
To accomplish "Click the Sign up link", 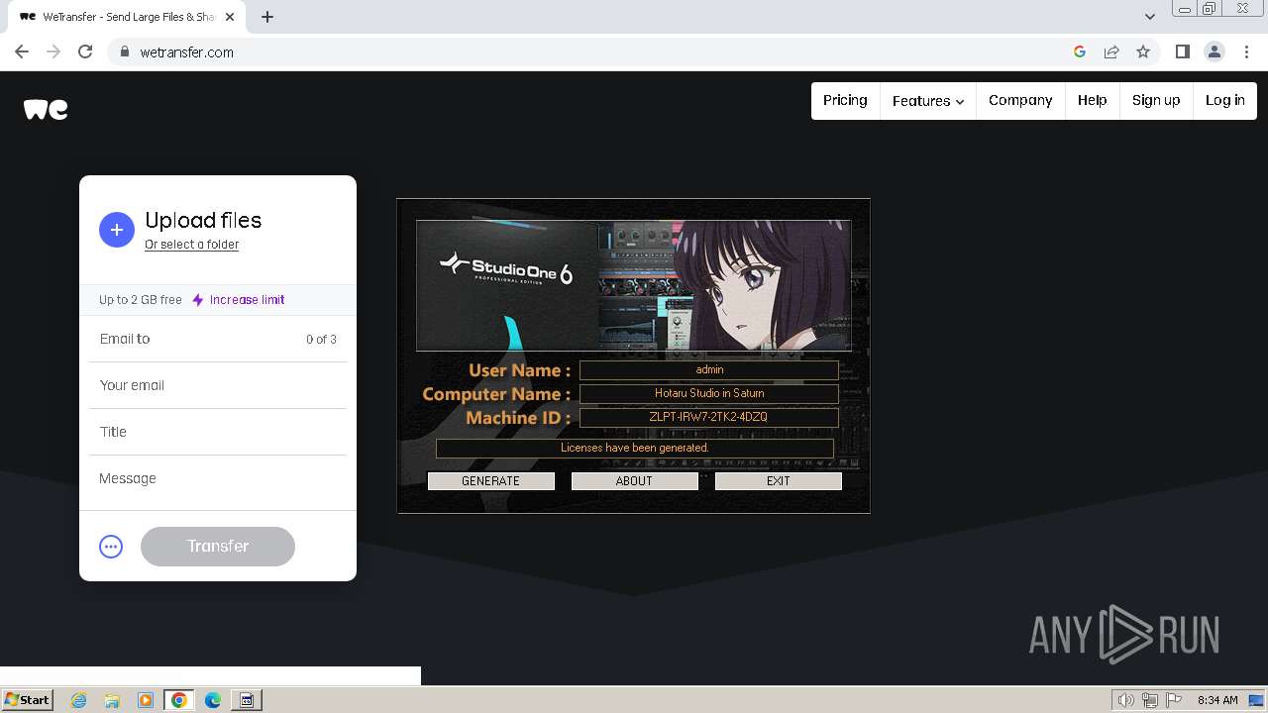I will (x=1156, y=100).
